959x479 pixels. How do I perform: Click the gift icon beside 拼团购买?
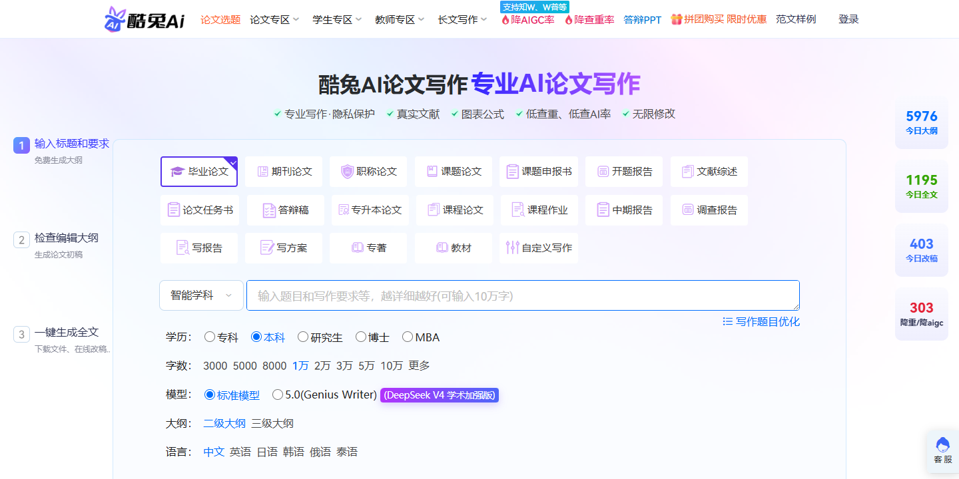pyautogui.click(x=676, y=19)
